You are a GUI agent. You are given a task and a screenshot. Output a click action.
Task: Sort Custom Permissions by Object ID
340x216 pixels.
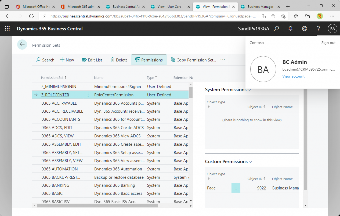(256, 179)
